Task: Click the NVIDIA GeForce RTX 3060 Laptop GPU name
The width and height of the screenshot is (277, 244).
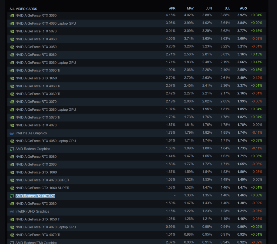Action: coord(46,110)
